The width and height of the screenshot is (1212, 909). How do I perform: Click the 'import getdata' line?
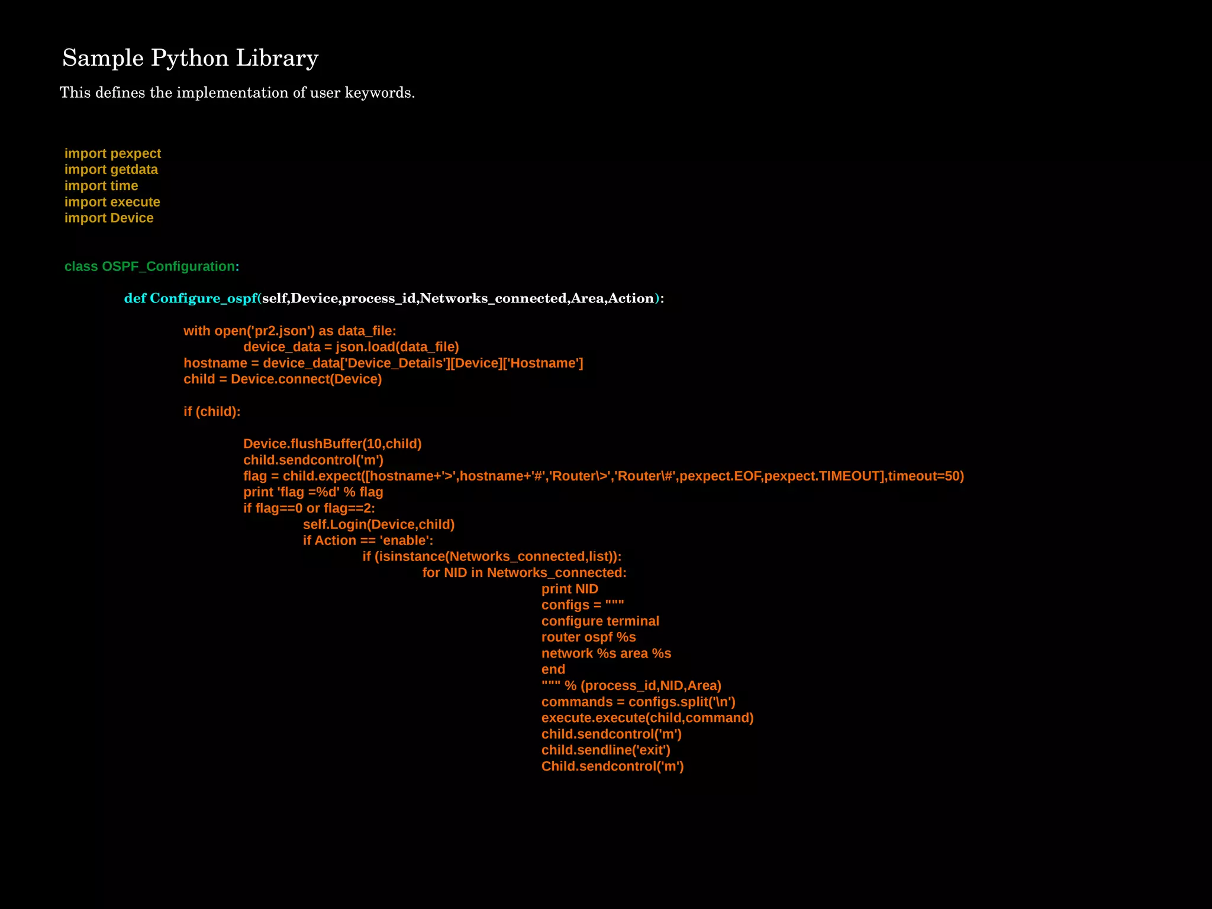(x=111, y=170)
